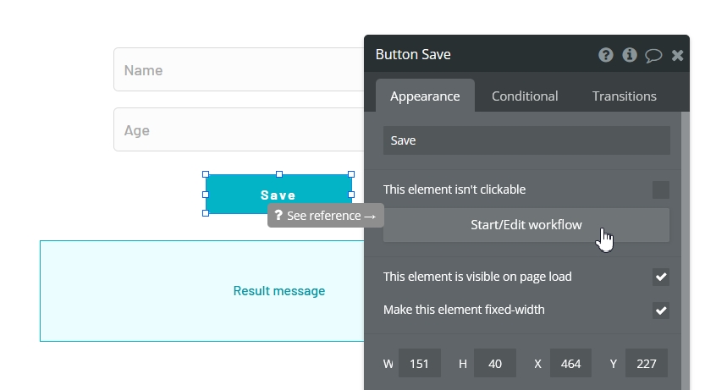Screen dimensions: 705x390
Task: Switch to the Conditional tab
Action: [x=525, y=96]
